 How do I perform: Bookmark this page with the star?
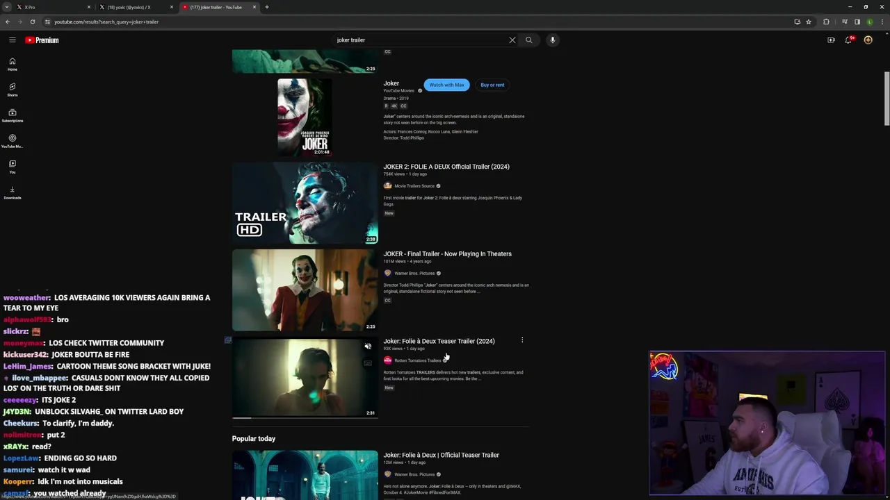(x=809, y=22)
